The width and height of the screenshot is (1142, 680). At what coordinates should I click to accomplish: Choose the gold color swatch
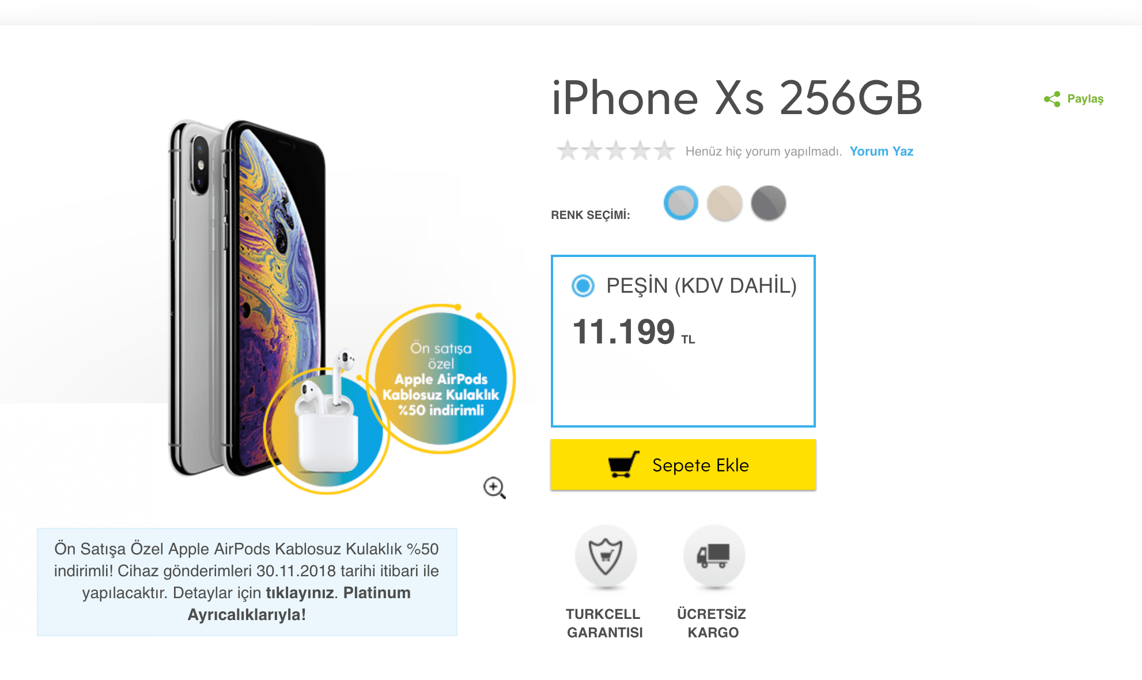tap(725, 203)
